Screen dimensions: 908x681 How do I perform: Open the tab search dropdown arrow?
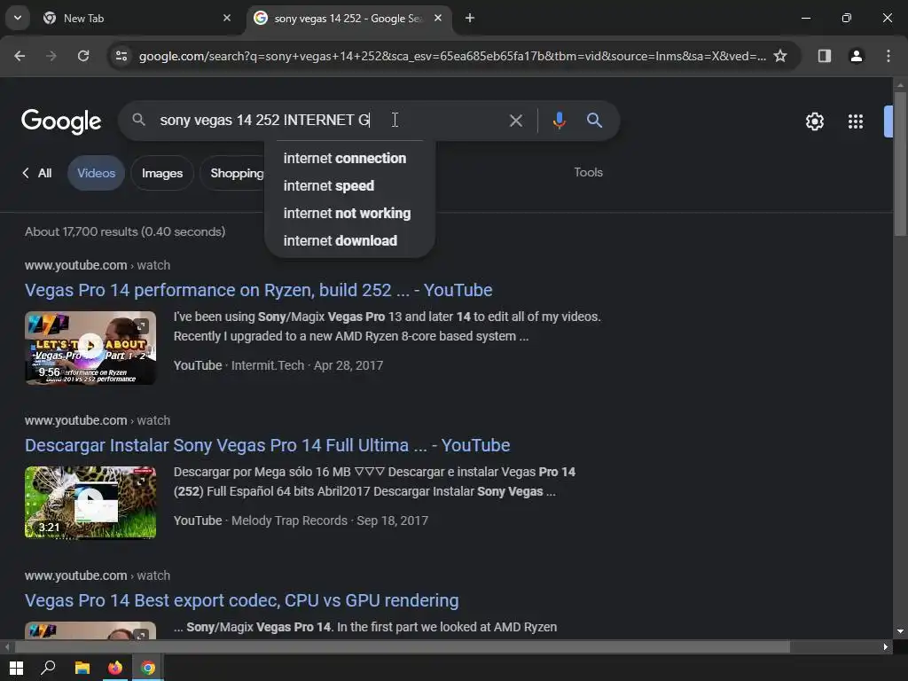[x=18, y=18]
